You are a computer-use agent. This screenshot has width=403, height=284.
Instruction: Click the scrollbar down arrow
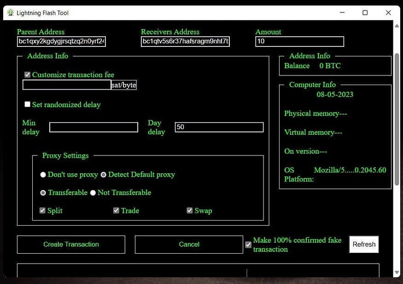click(397, 272)
